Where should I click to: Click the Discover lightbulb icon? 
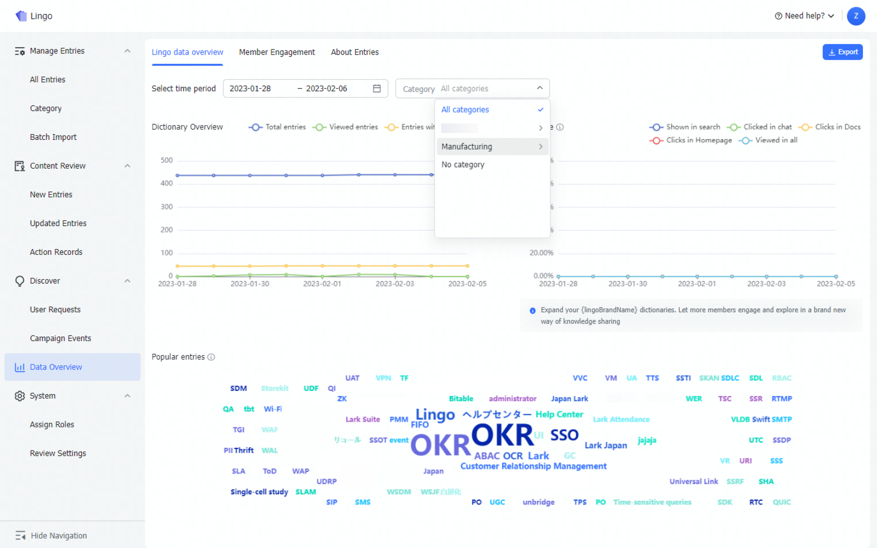(19, 281)
